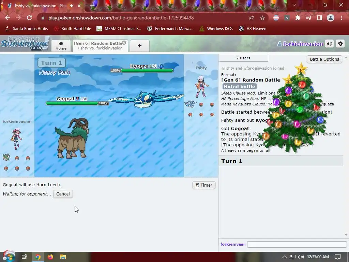
Task: Open a new room with the plus tab
Action: (139, 46)
